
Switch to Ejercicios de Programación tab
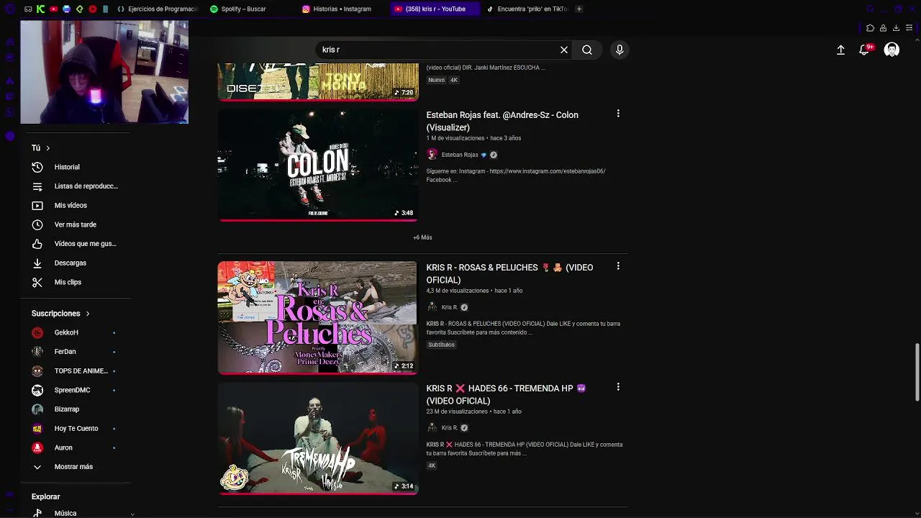[x=157, y=9]
